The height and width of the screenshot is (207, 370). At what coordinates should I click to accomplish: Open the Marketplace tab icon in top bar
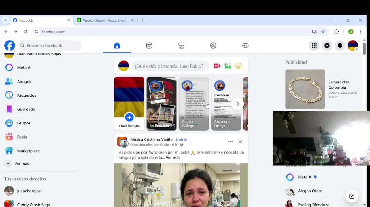[x=181, y=45]
